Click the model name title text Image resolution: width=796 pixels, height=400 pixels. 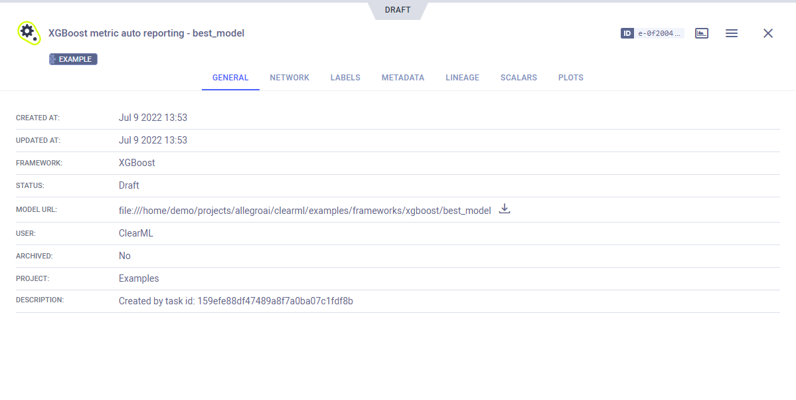tap(146, 33)
